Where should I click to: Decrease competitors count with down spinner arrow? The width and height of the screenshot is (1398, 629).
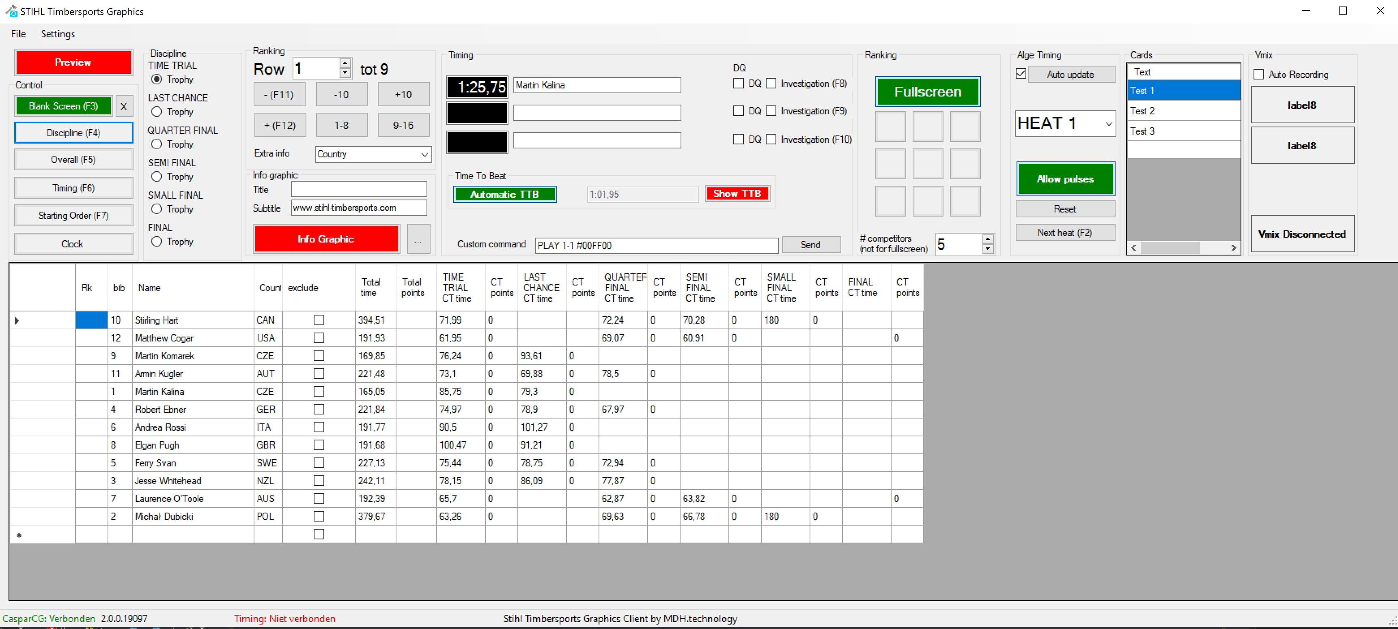988,249
